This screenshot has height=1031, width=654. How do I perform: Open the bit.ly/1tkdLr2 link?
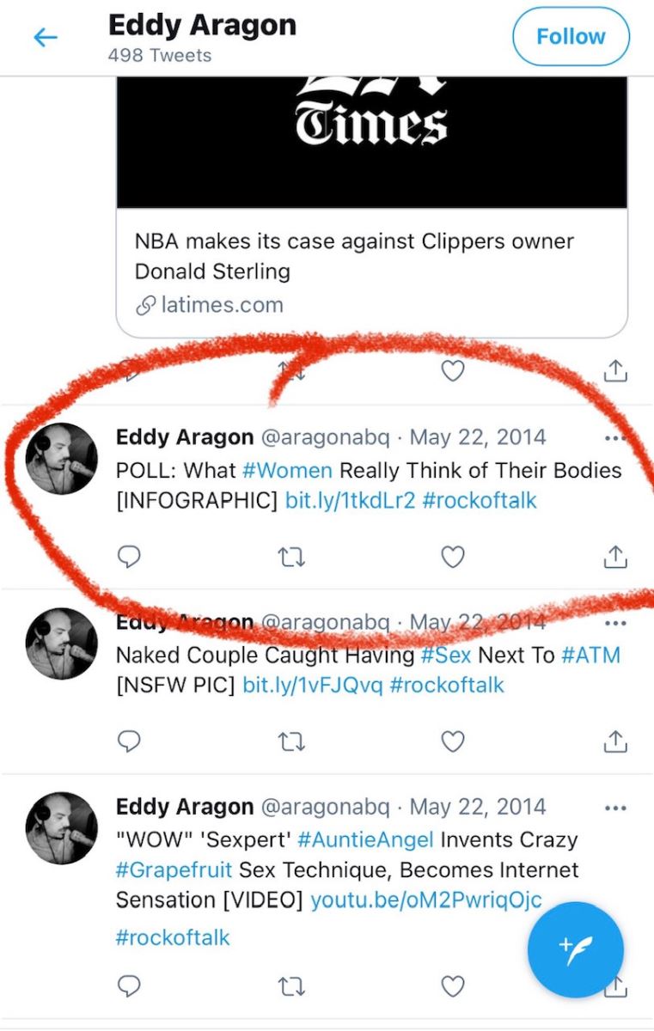tap(350, 501)
